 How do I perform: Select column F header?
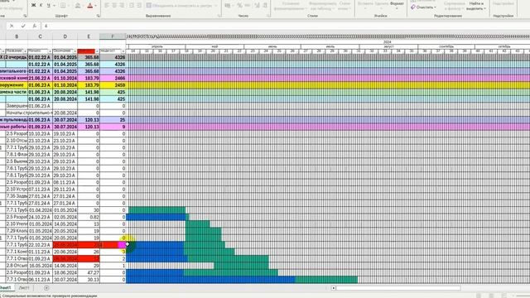point(113,36)
